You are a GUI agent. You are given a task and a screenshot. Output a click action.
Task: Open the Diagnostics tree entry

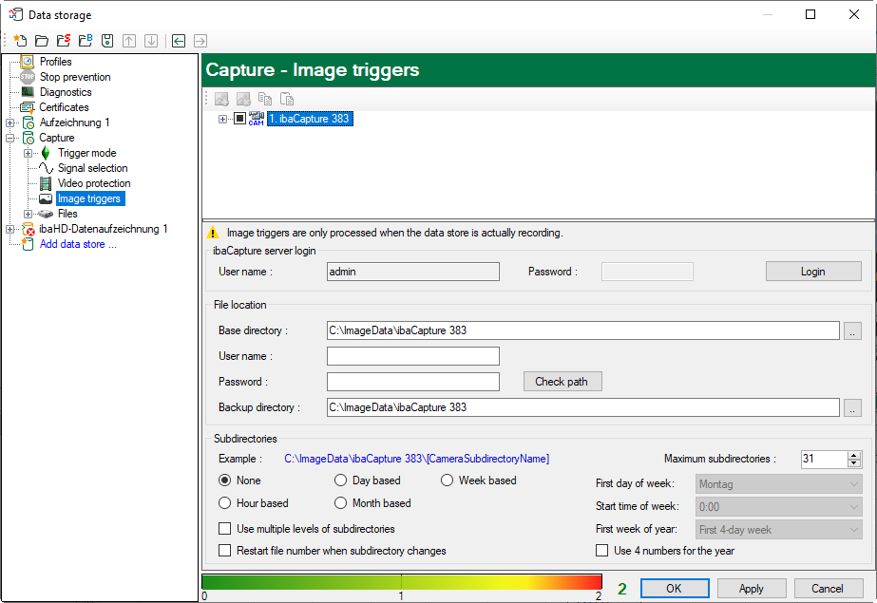point(65,92)
